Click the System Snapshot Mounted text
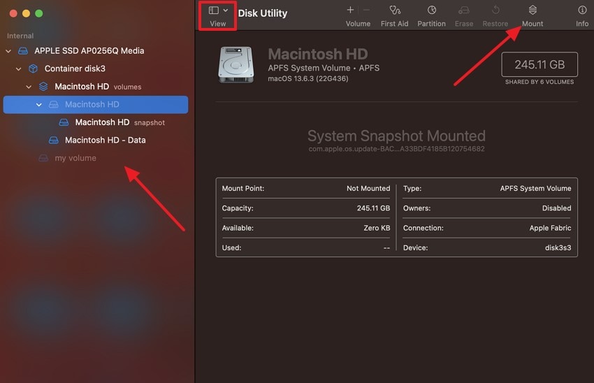The image size is (594, 383). [396, 136]
